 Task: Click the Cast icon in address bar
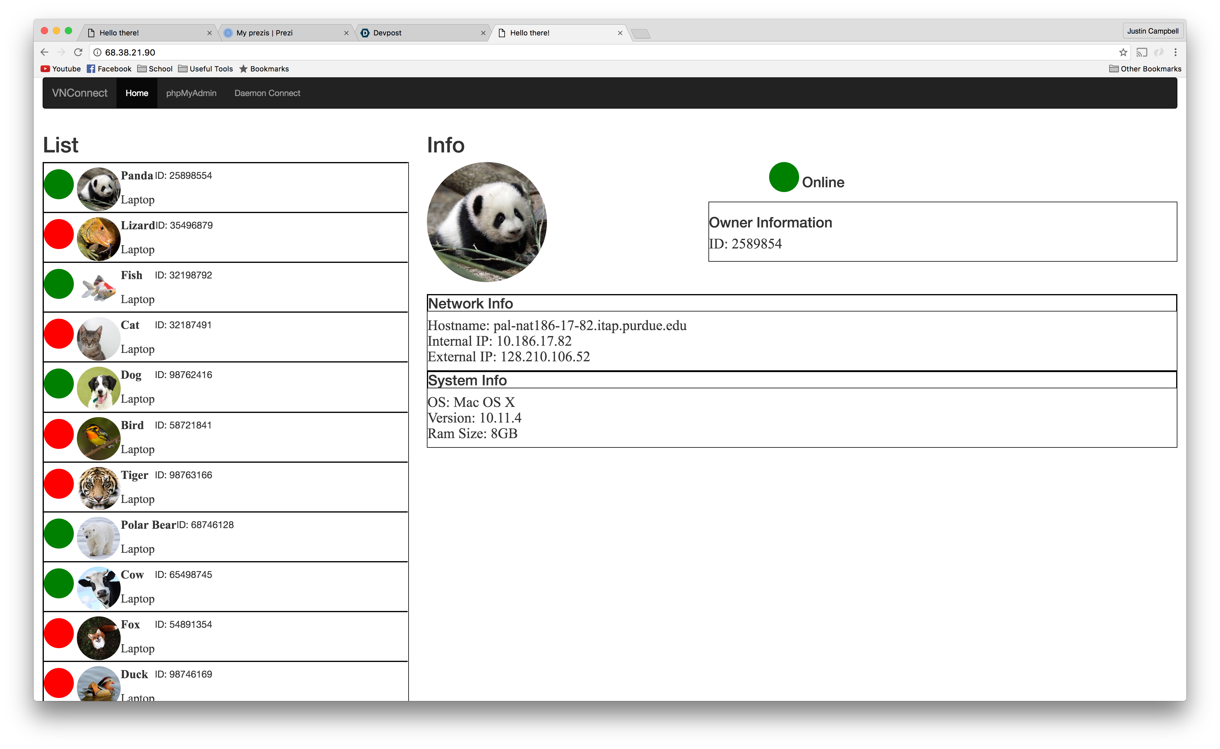coord(1142,52)
